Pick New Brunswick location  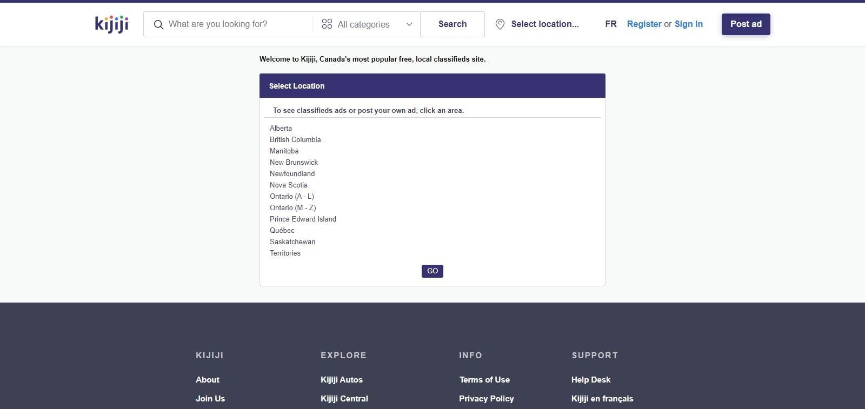coord(294,162)
